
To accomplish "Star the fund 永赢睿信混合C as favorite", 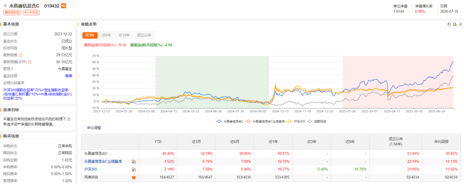I will [5, 6].
